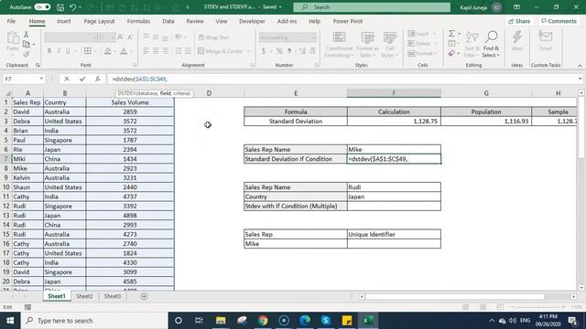
Task: Confirm formula with checkmark icon
Action: coord(82,80)
